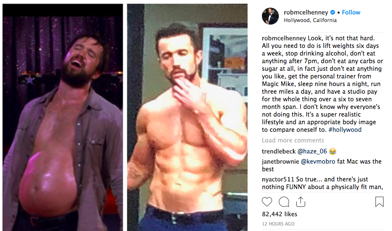The height and width of the screenshot is (231, 392).
Task: Select the left photo with the open shirt
Action: coord(63,117)
